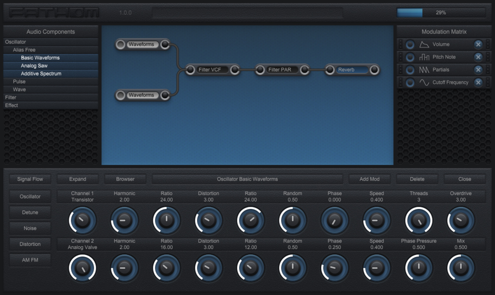Adjust the Channel 1 Transistor knob
This screenshot has width=495, height=295.
(82, 220)
